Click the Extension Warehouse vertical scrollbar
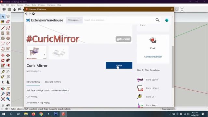The height and width of the screenshot is (117, 208). pos(173,67)
